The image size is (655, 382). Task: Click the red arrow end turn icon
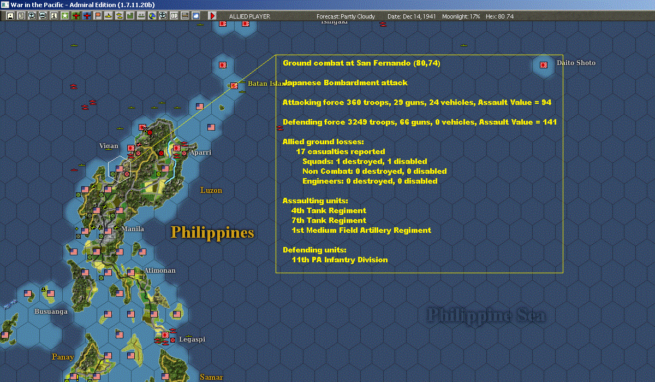(x=212, y=16)
